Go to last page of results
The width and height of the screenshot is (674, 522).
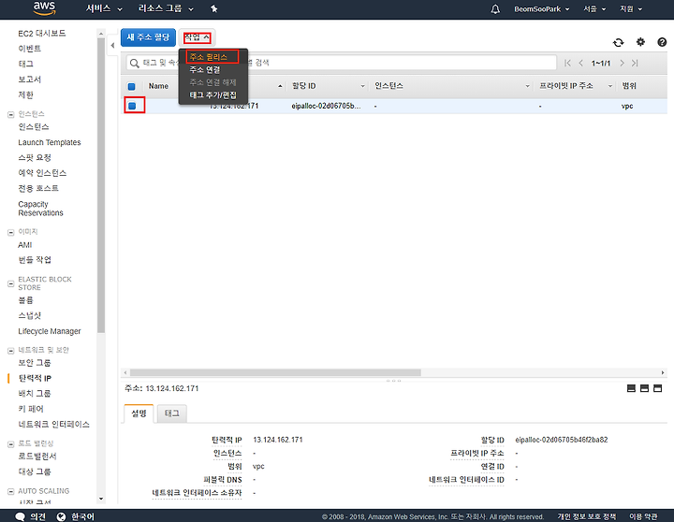[635, 64]
